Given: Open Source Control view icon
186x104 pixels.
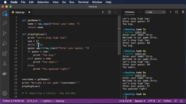Looking at the screenshot, I should pyautogui.click(x=5, y=33).
